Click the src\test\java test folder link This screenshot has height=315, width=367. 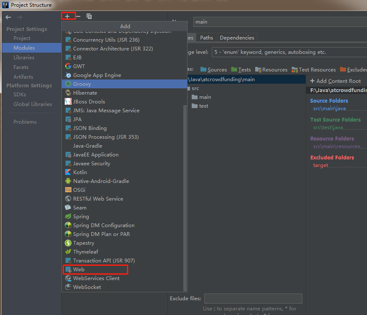(x=328, y=127)
